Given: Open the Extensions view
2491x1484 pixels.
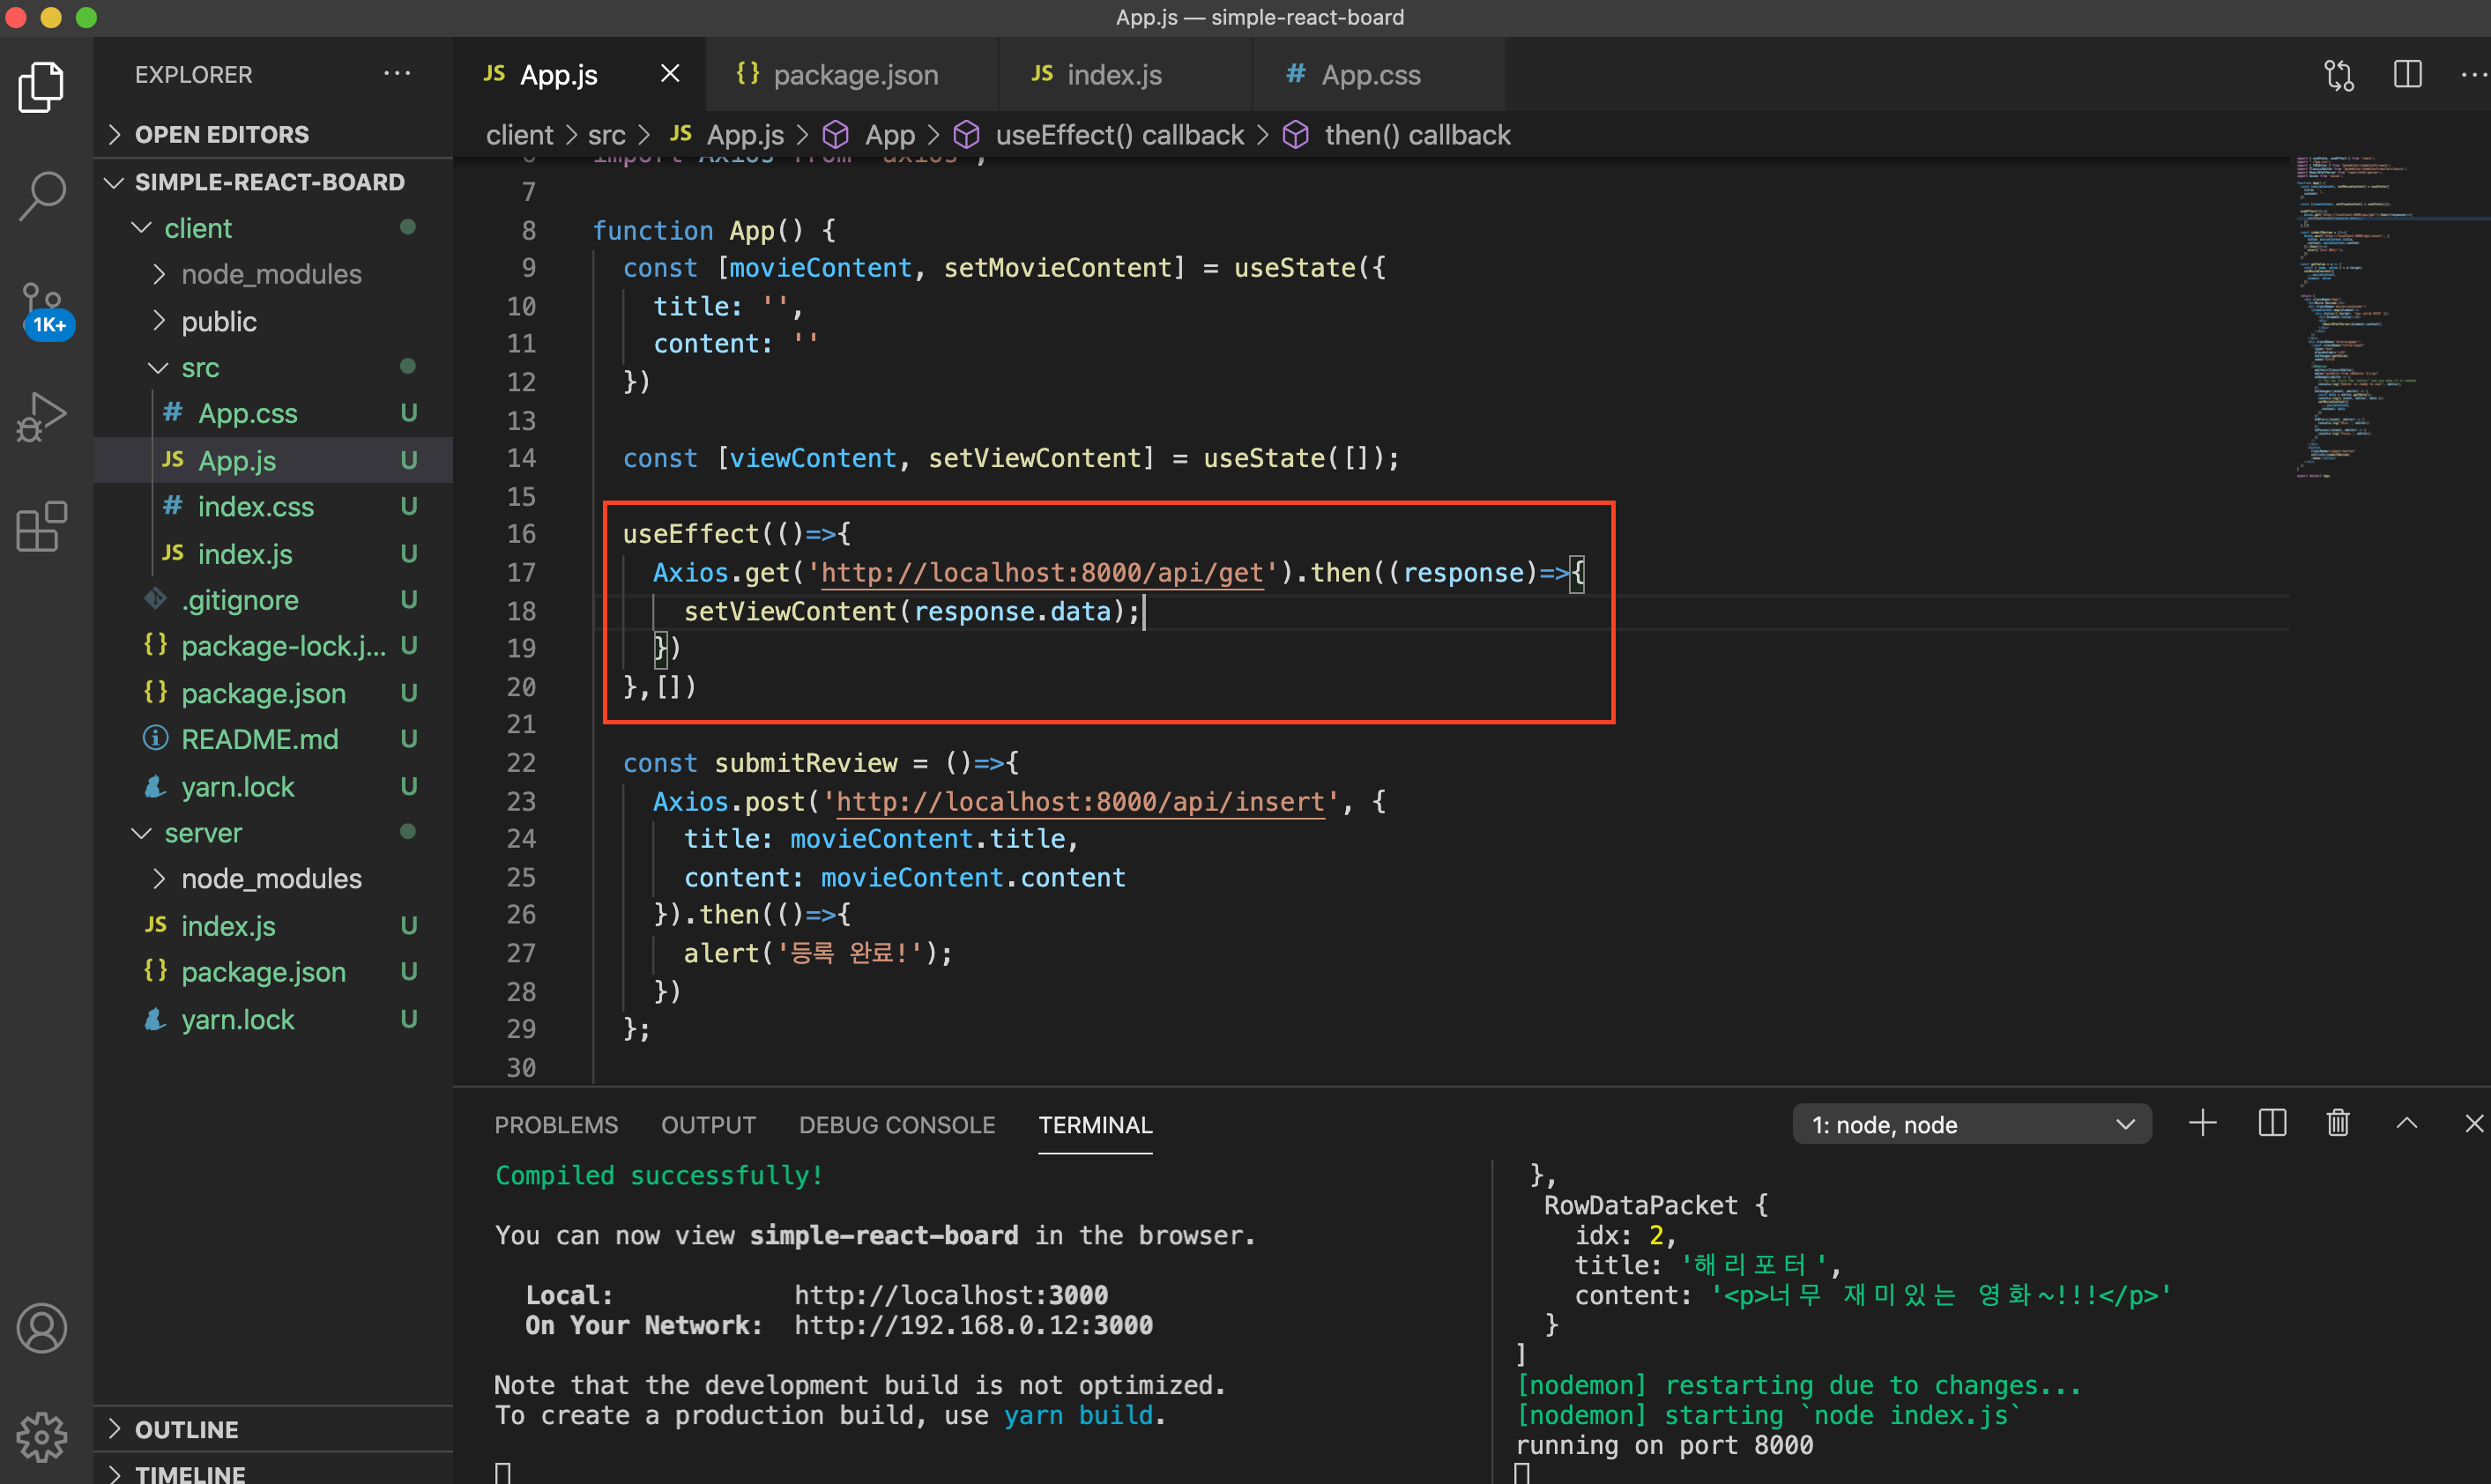Looking at the screenshot, I should pyautogui.click(x=42, y=526).
